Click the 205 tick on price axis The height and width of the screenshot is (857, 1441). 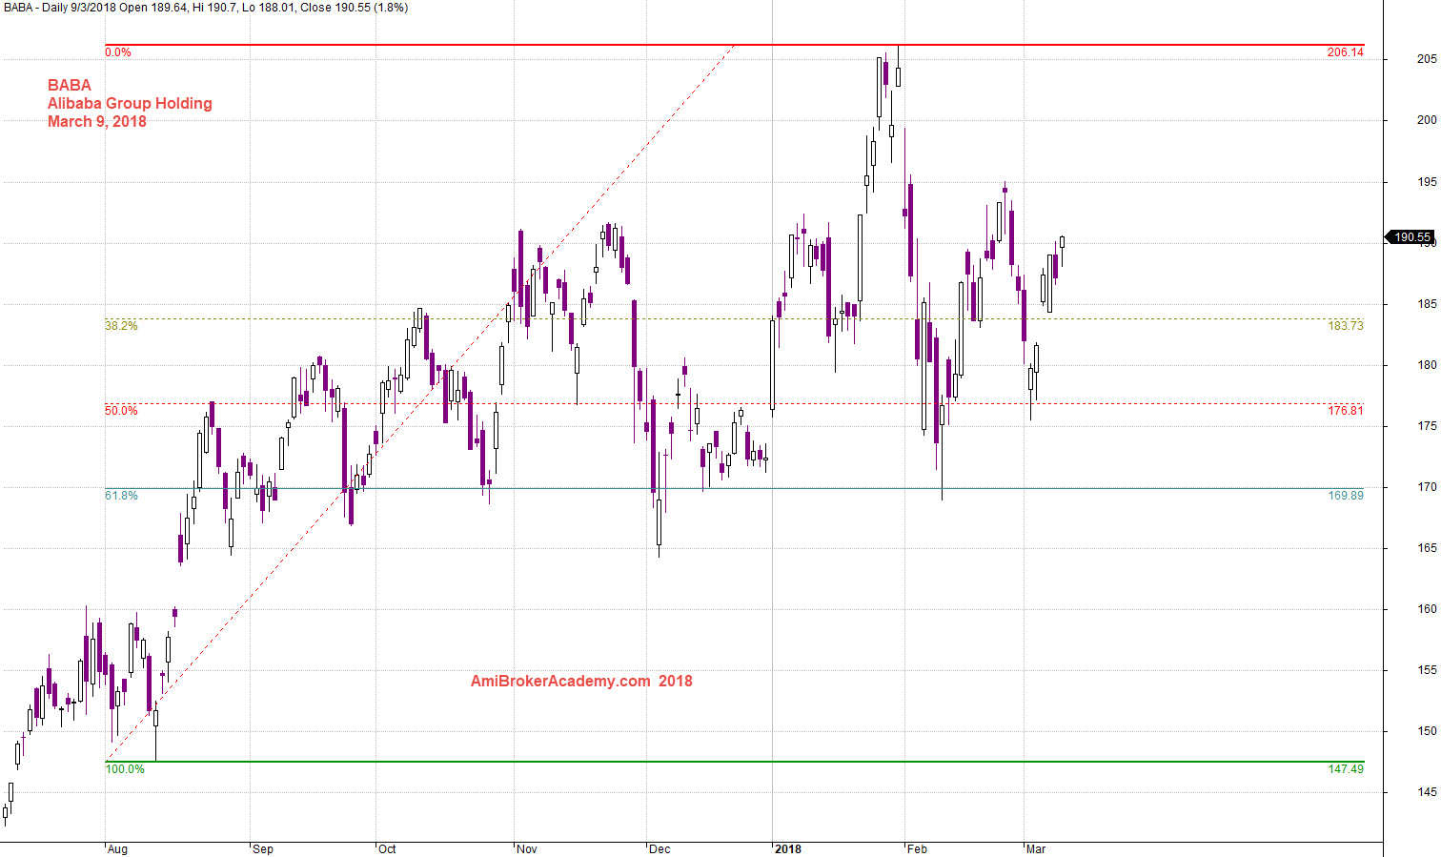1427,59
